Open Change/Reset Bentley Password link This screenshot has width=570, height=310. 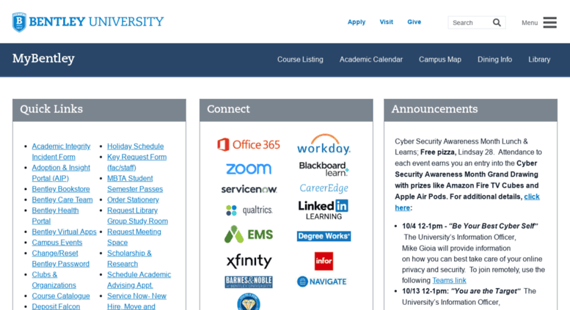point(60,259)
